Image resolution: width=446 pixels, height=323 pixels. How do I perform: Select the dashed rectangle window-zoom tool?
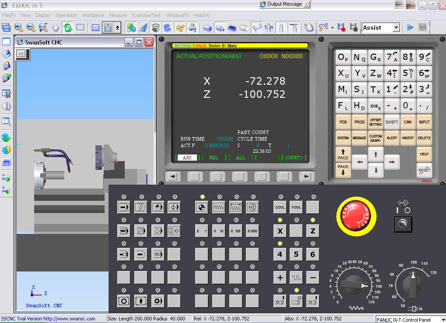pos(81,27)
